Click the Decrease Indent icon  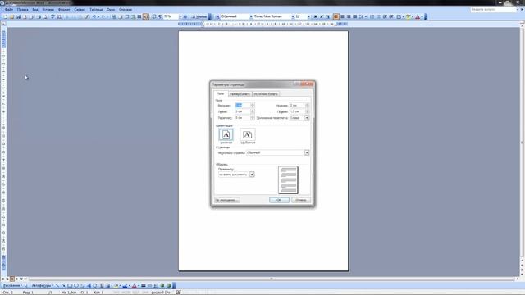click(x=385, y=16)
